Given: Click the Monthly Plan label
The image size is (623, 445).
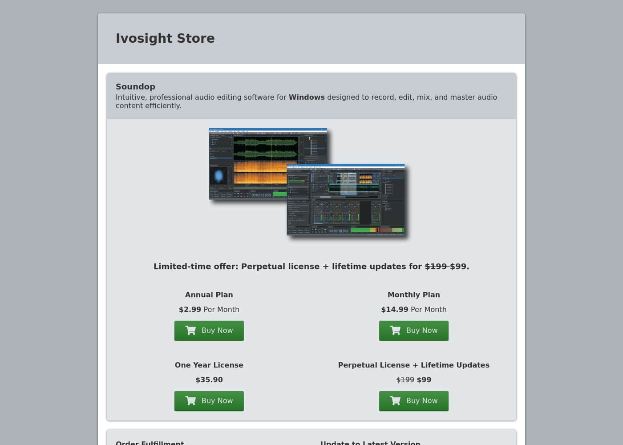Looking at the screenshot, I should point(414,295).
